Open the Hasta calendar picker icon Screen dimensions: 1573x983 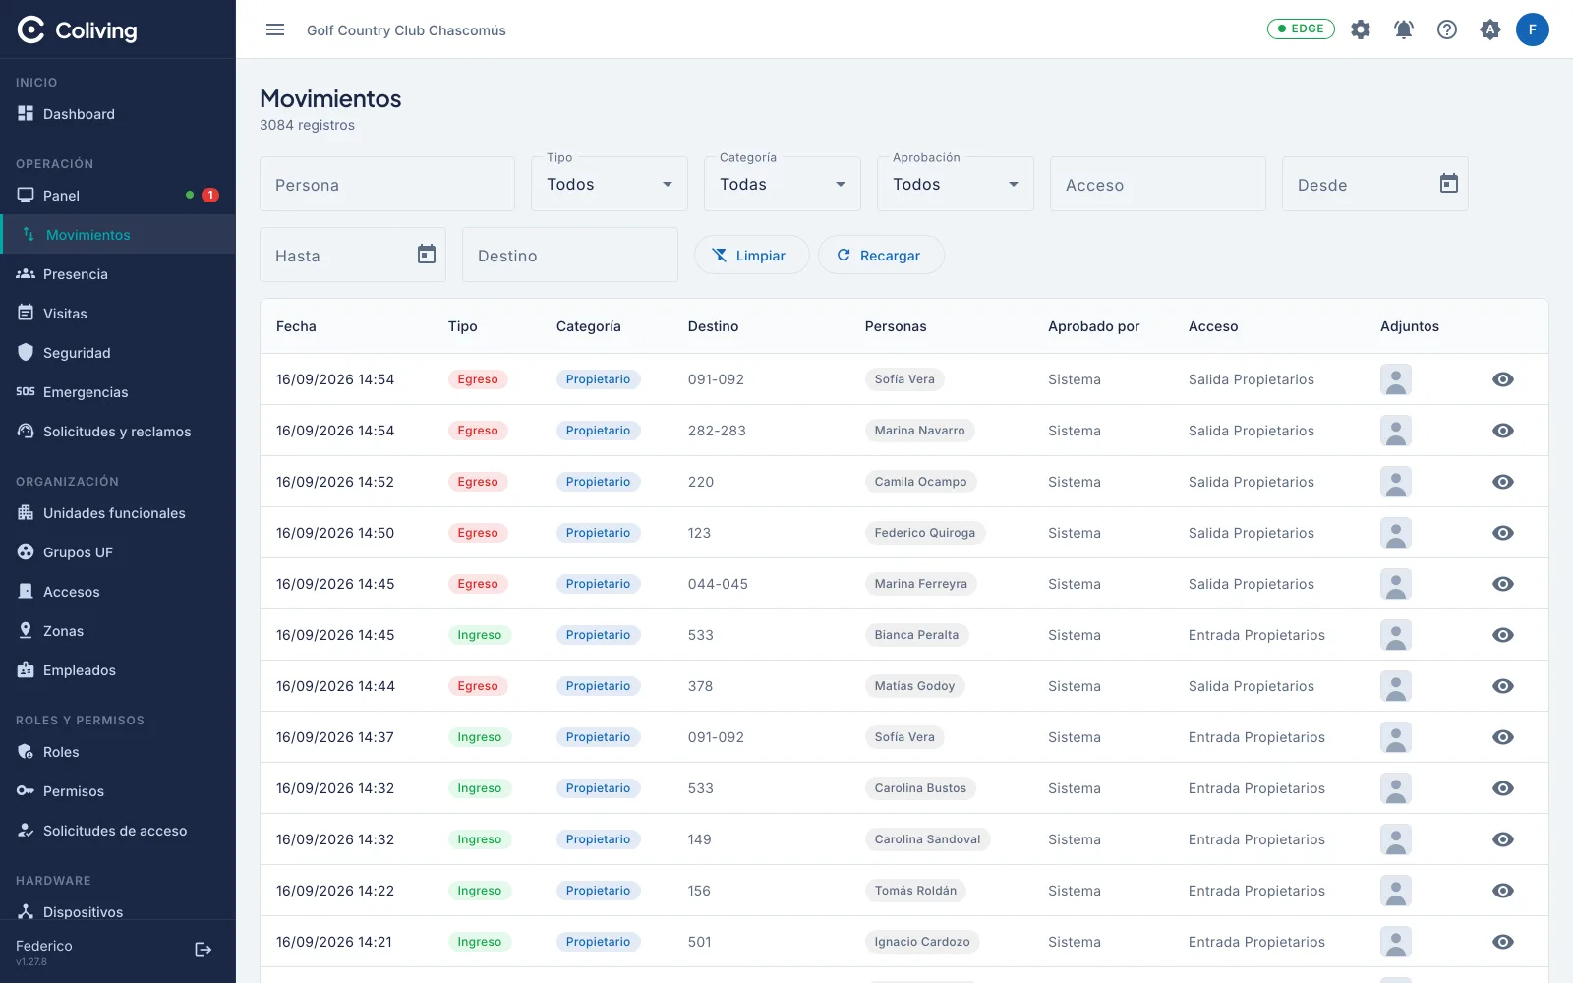click(x=427, y=255)
